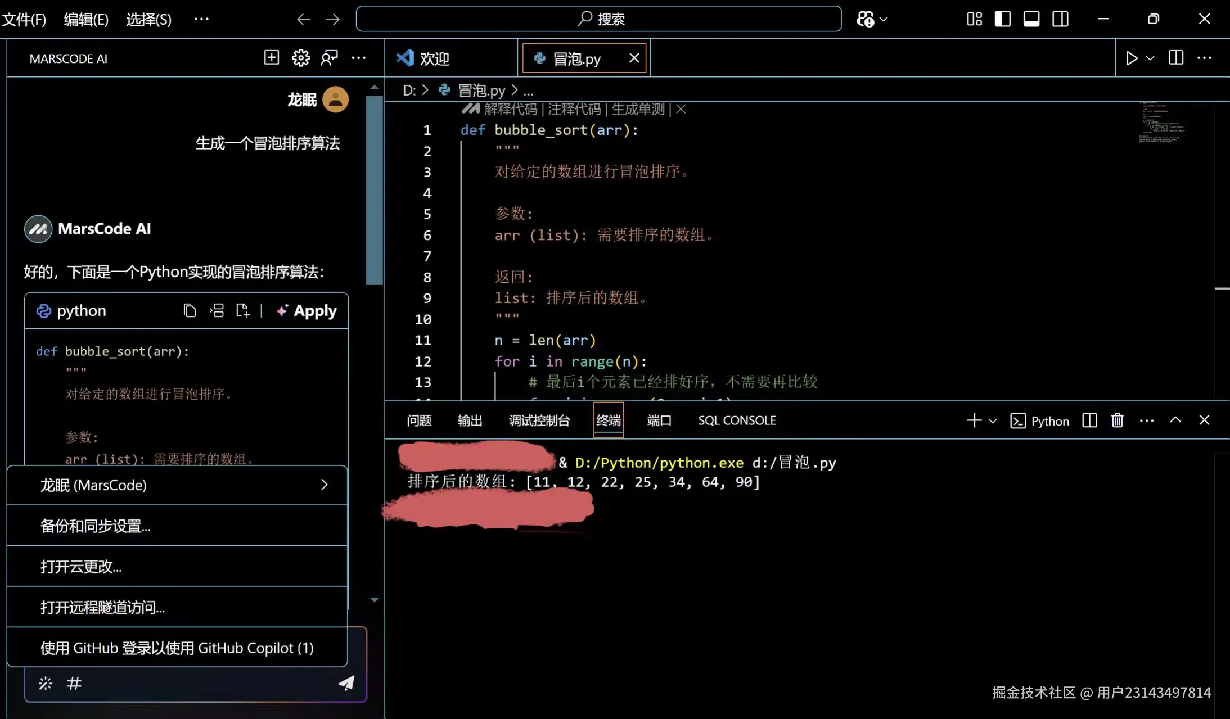The width and height of the screenshot is (1230, 719).
Task: Open run options dropdown next to play button
Action: point(1150,57)
